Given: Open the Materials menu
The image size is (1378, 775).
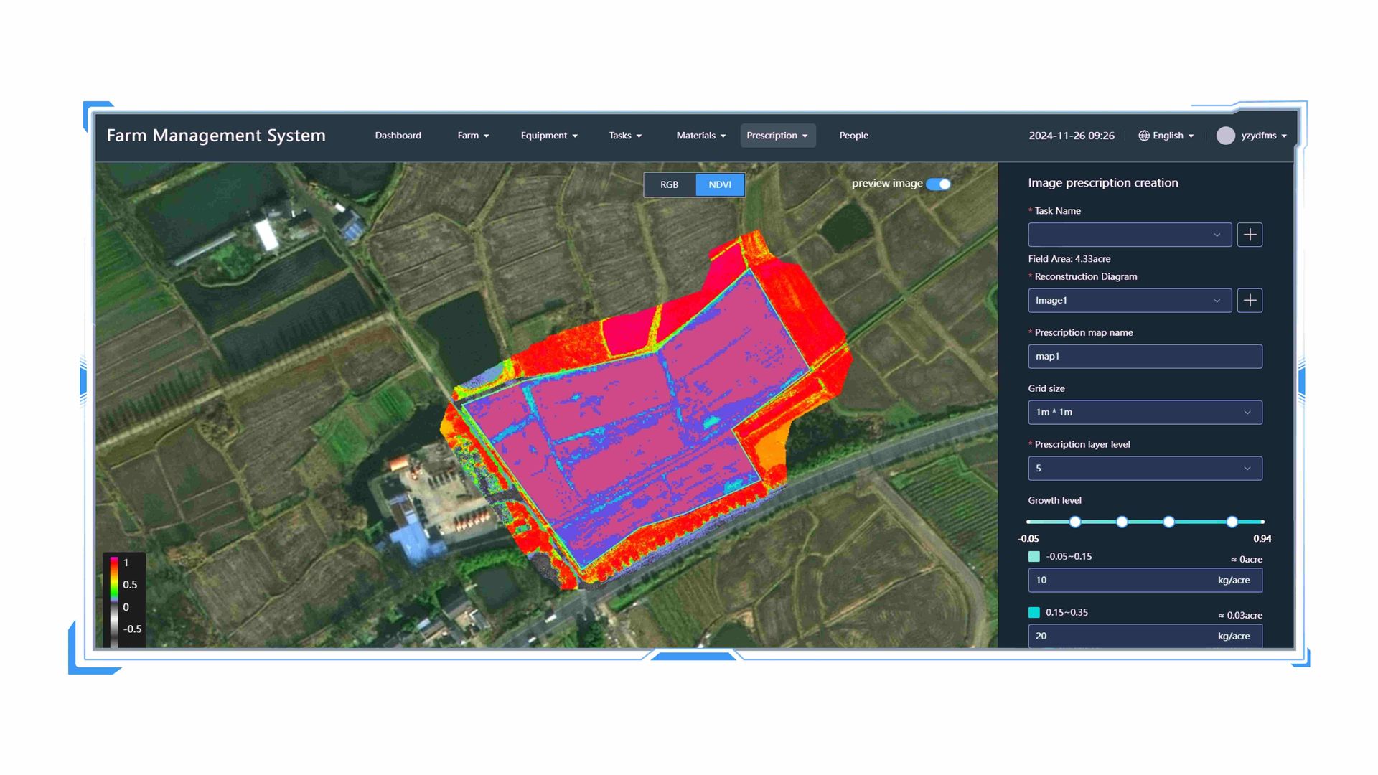Looking at the screenshot, I should 700,136.
